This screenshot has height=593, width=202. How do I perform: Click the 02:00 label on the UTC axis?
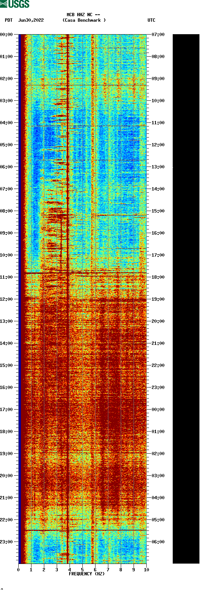[x=158, y=454]
